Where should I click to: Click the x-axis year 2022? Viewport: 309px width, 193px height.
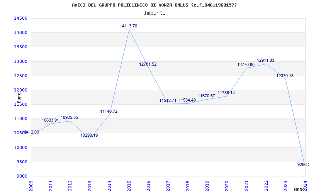click(266, 186)
